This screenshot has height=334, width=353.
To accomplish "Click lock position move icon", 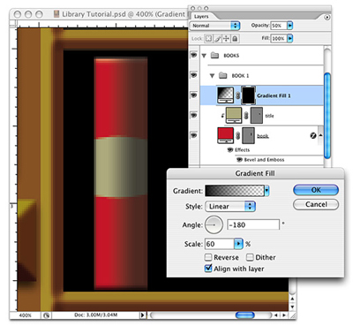I will click(x=226, y=39).
